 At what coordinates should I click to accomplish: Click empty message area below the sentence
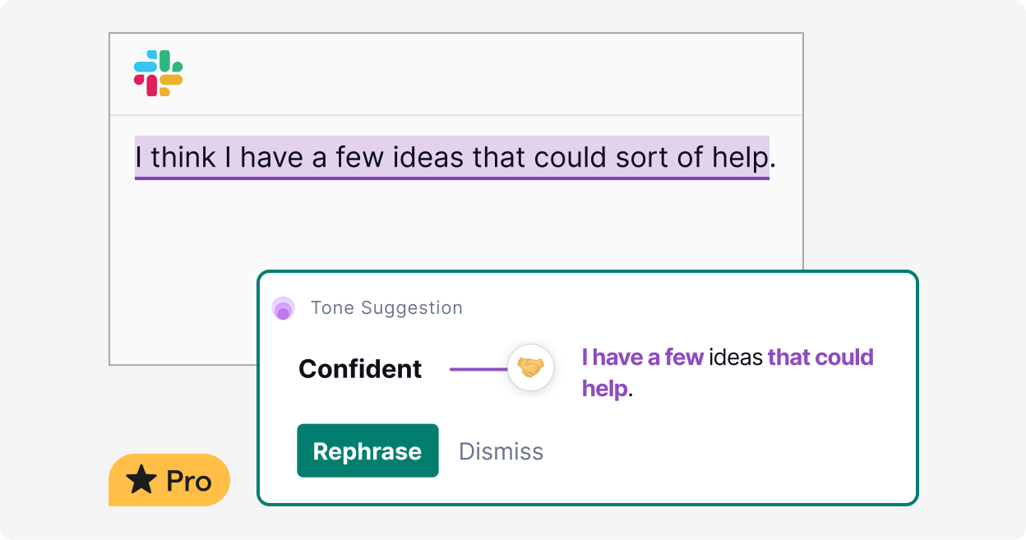(x=329, y=238)
